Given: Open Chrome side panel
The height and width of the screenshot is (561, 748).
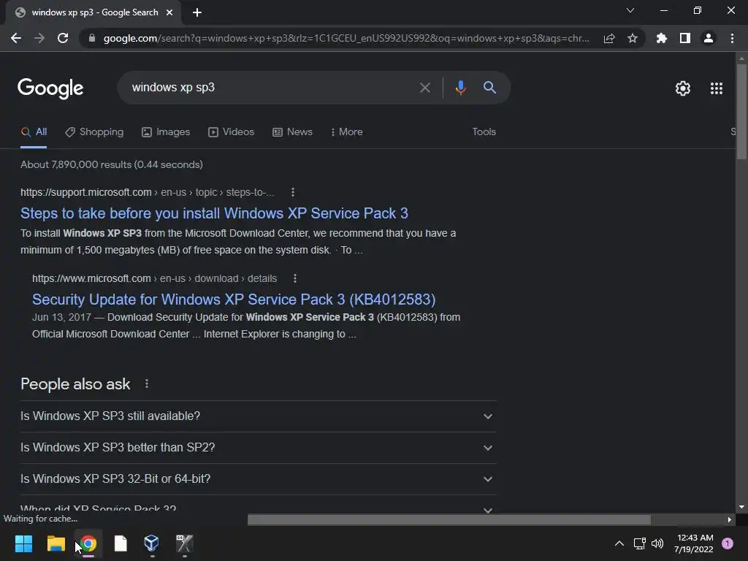Looking at the screenshot, I should [685, 38].
